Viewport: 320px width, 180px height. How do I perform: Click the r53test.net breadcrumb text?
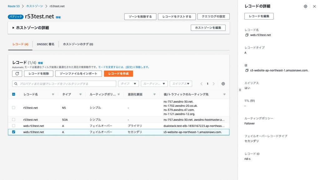click(57, 6)
